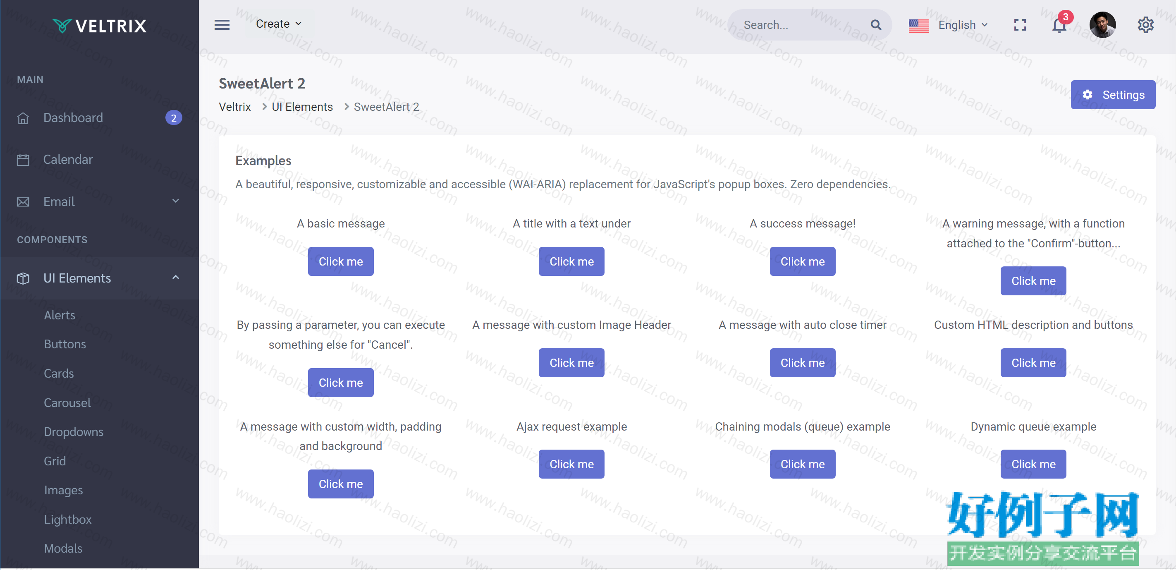Click me under 'Custom HTML description and buttons'
The width and height of the screenshot is (1176, 570).
click(x=1034, y=363)
